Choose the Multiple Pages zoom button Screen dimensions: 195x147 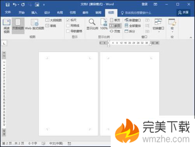(x=115, y=26)
